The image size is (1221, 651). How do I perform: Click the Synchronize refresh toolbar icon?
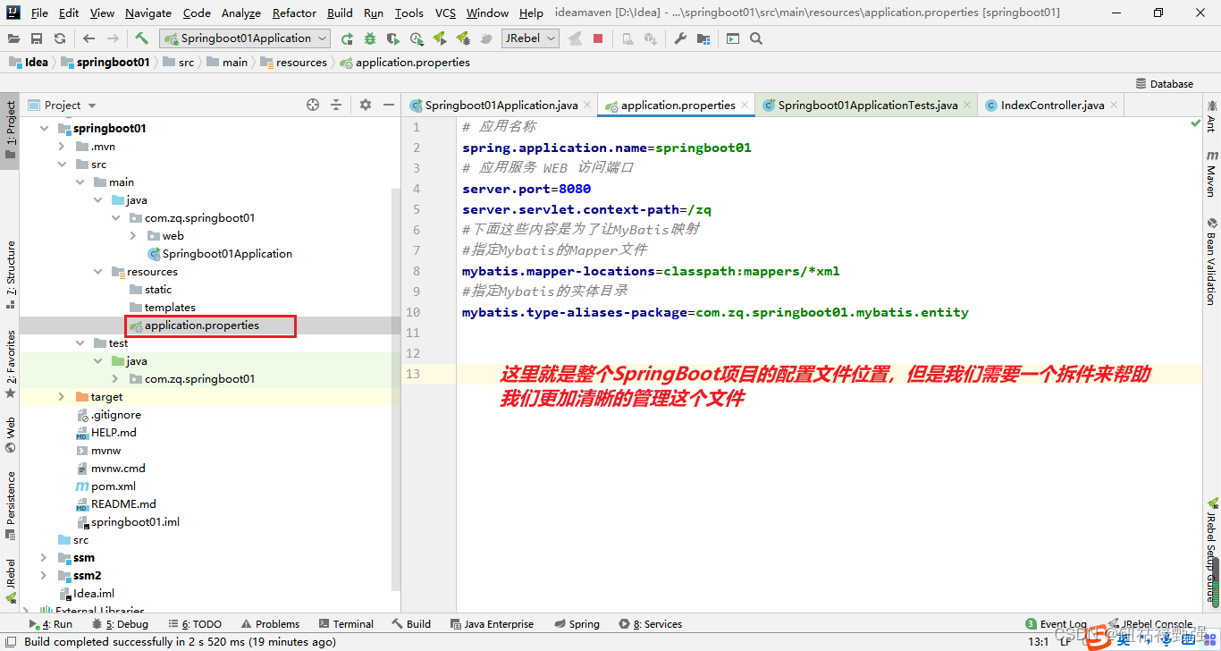(x=59, y=38)
